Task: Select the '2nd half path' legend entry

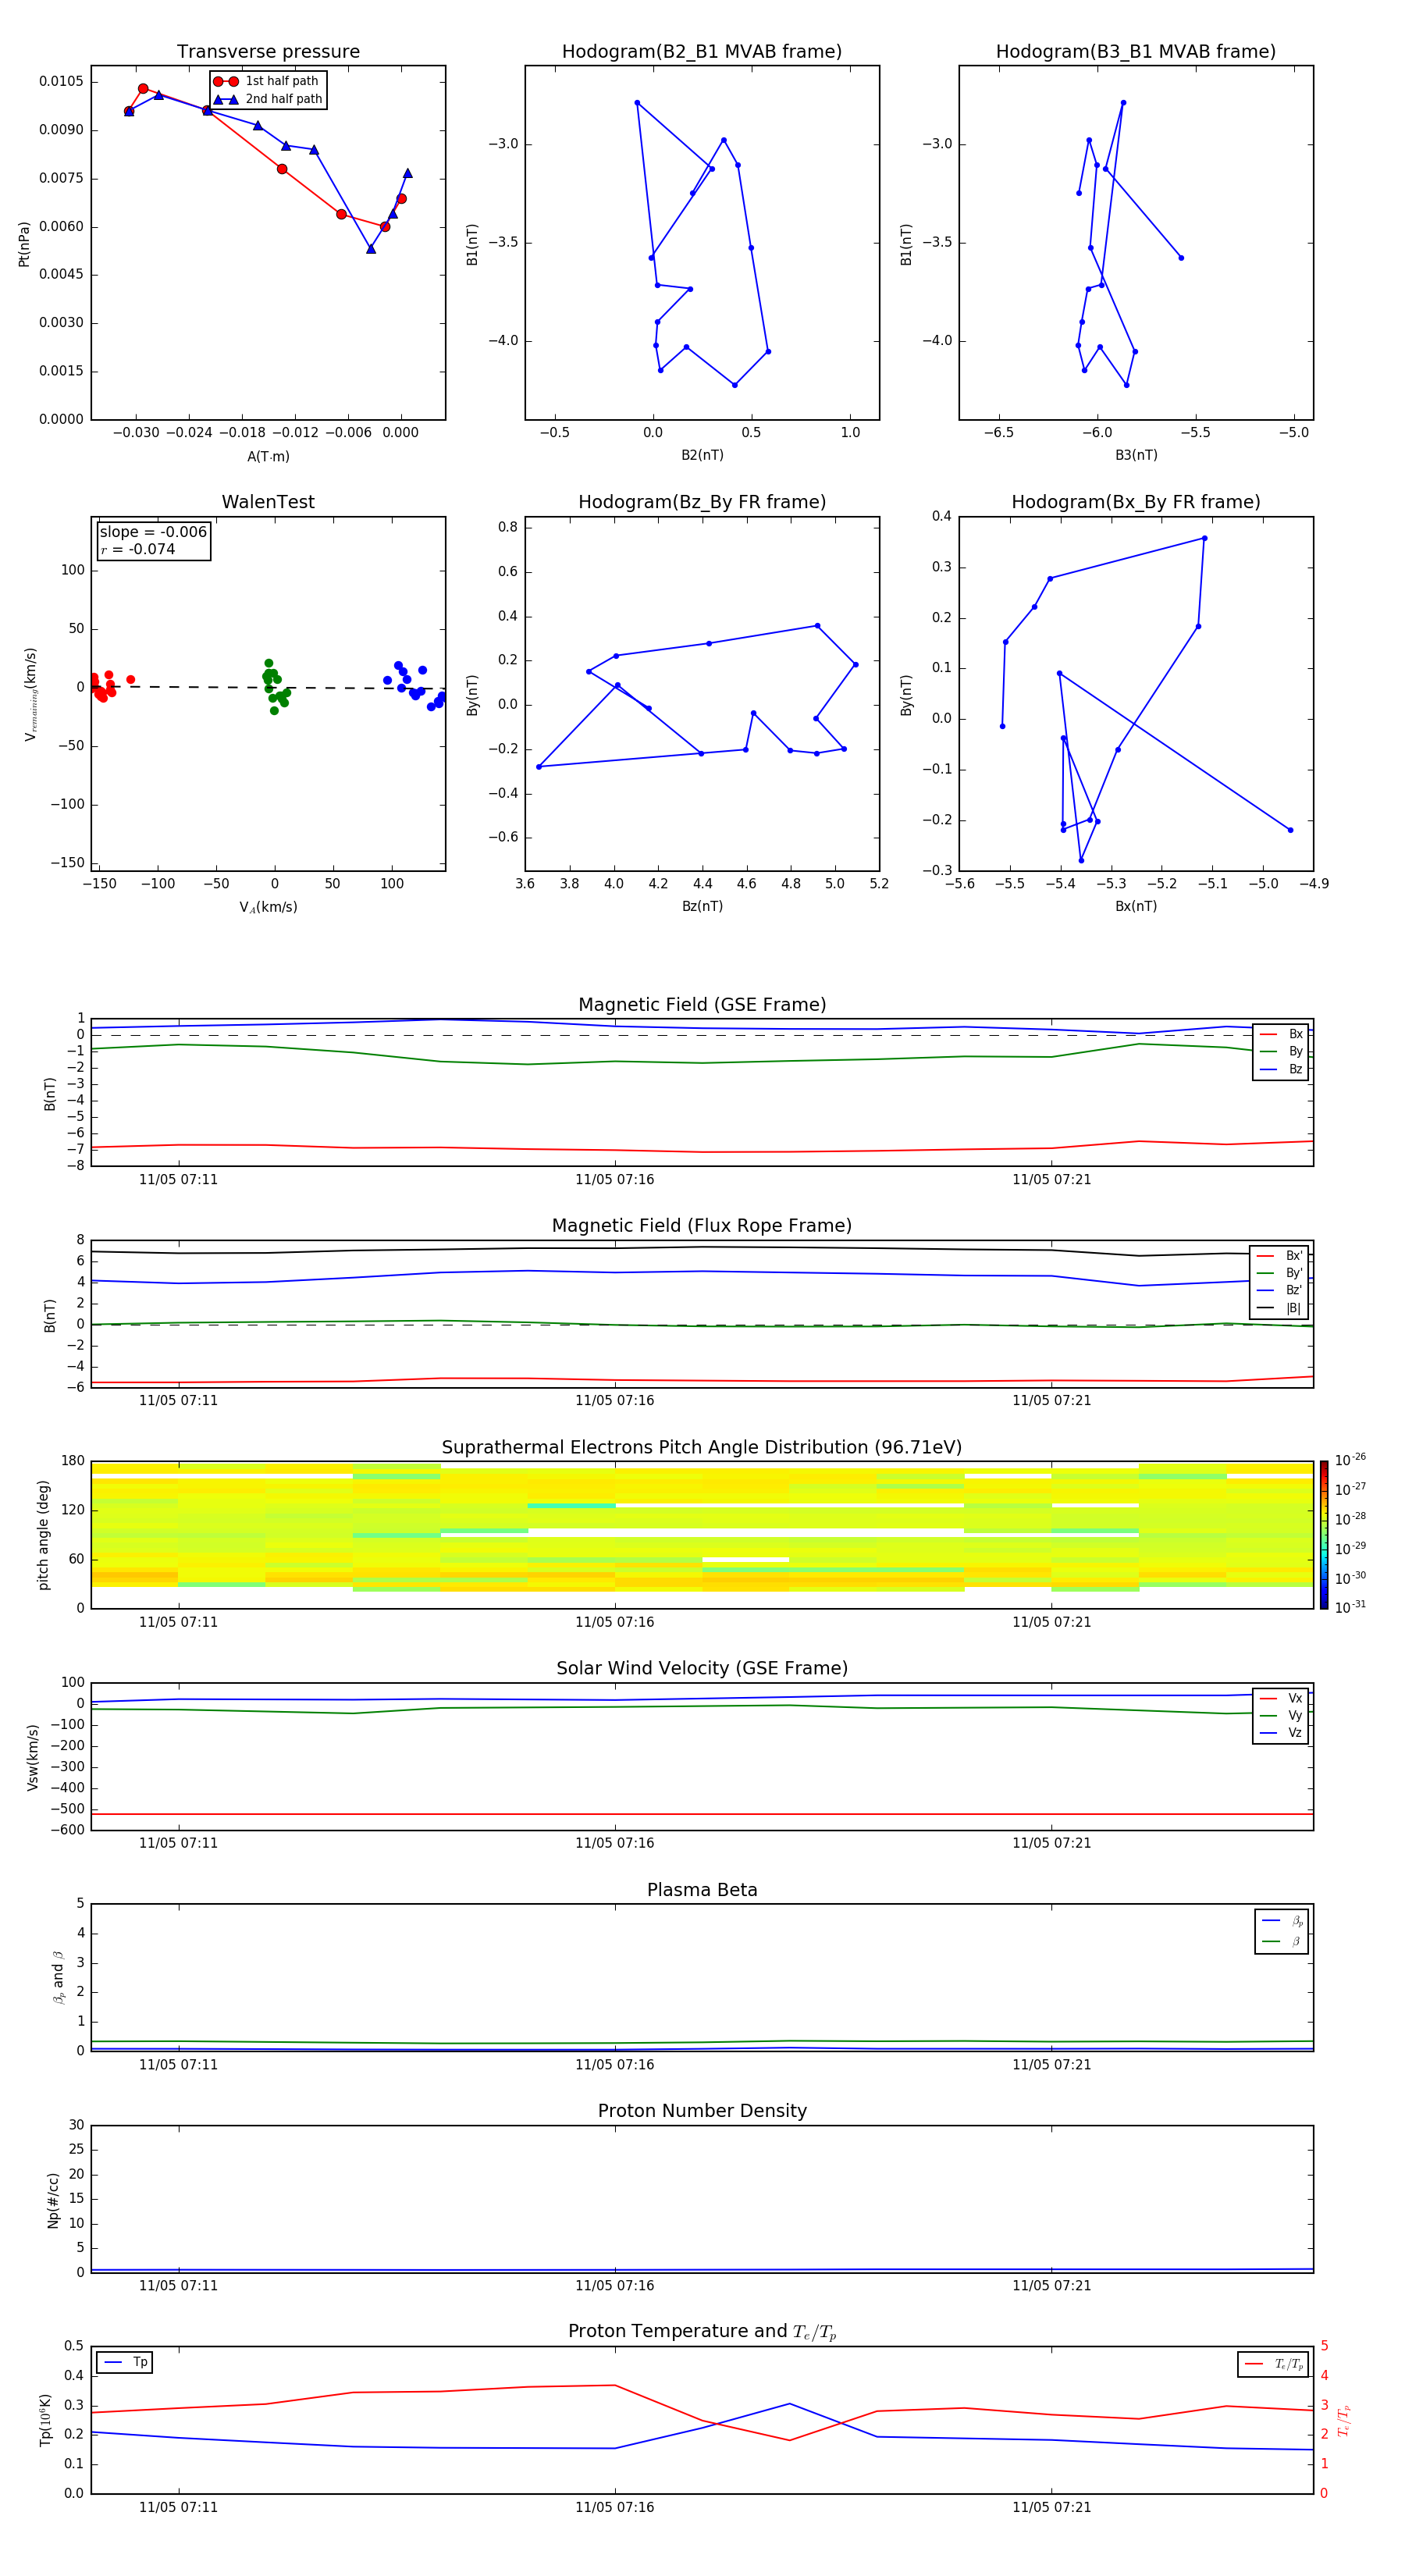Action: coord(268,99)
